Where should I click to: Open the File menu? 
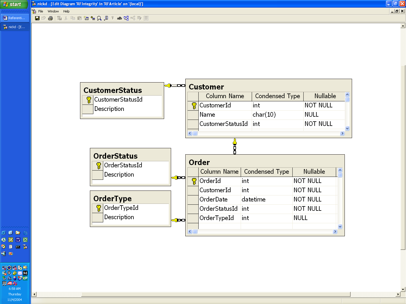(x=41, y=11)
